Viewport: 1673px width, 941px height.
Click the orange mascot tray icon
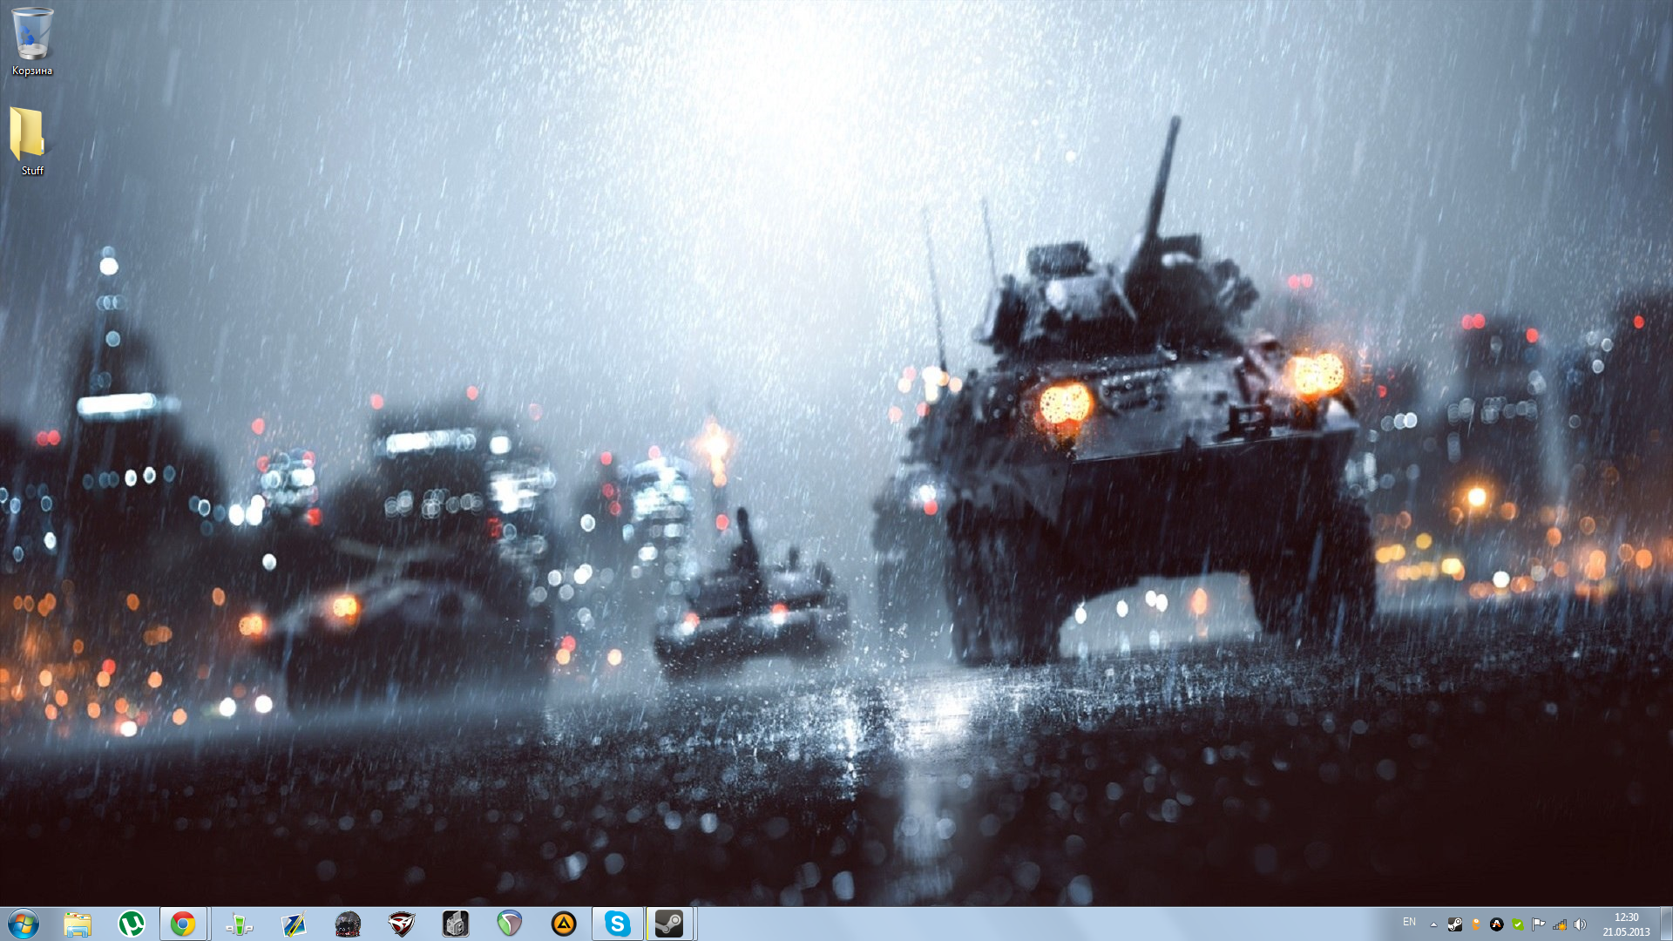[x=1475, y=924]
